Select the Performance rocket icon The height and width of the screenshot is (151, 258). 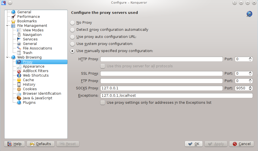pos(13,17)
